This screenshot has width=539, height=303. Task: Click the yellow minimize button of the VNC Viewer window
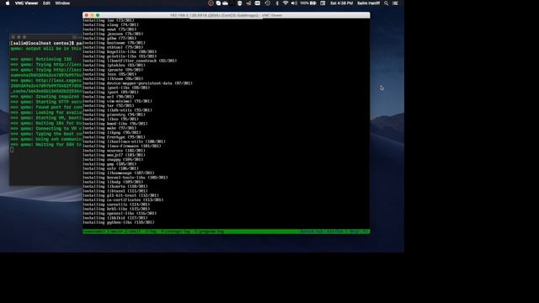tap(92, 15)
